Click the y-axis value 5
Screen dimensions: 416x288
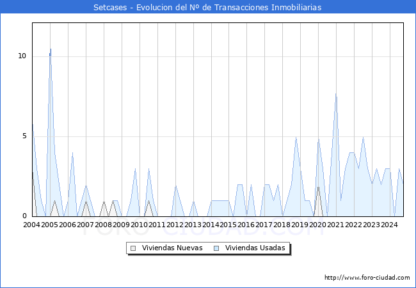pos(24,136)
